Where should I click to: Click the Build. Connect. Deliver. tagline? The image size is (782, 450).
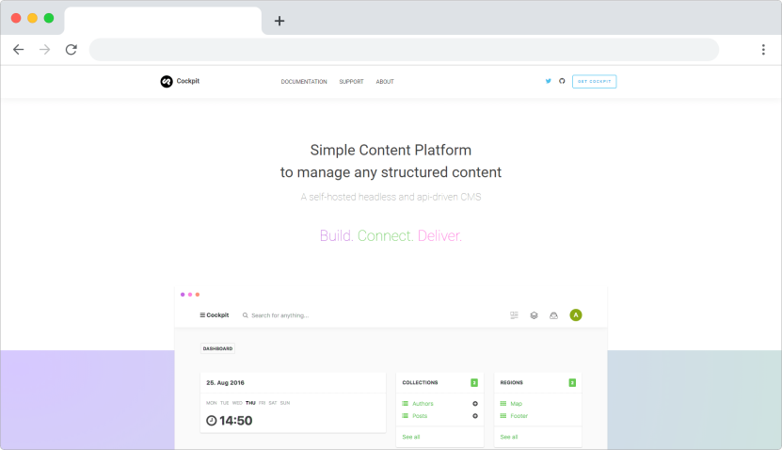[x=391, y=235]
